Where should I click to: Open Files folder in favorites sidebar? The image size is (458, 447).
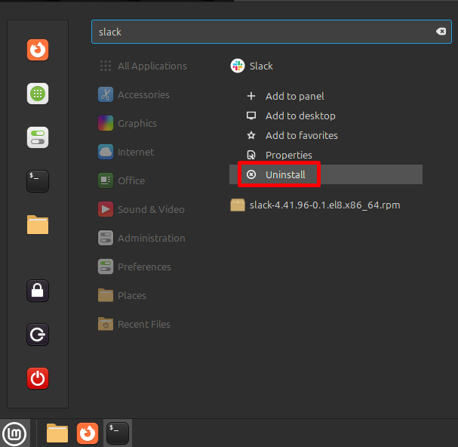click(38, 225)
